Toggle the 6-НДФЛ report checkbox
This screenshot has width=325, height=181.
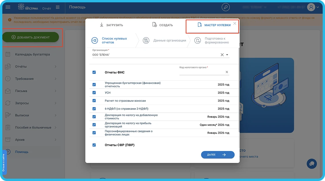click(x=94, y=109)
